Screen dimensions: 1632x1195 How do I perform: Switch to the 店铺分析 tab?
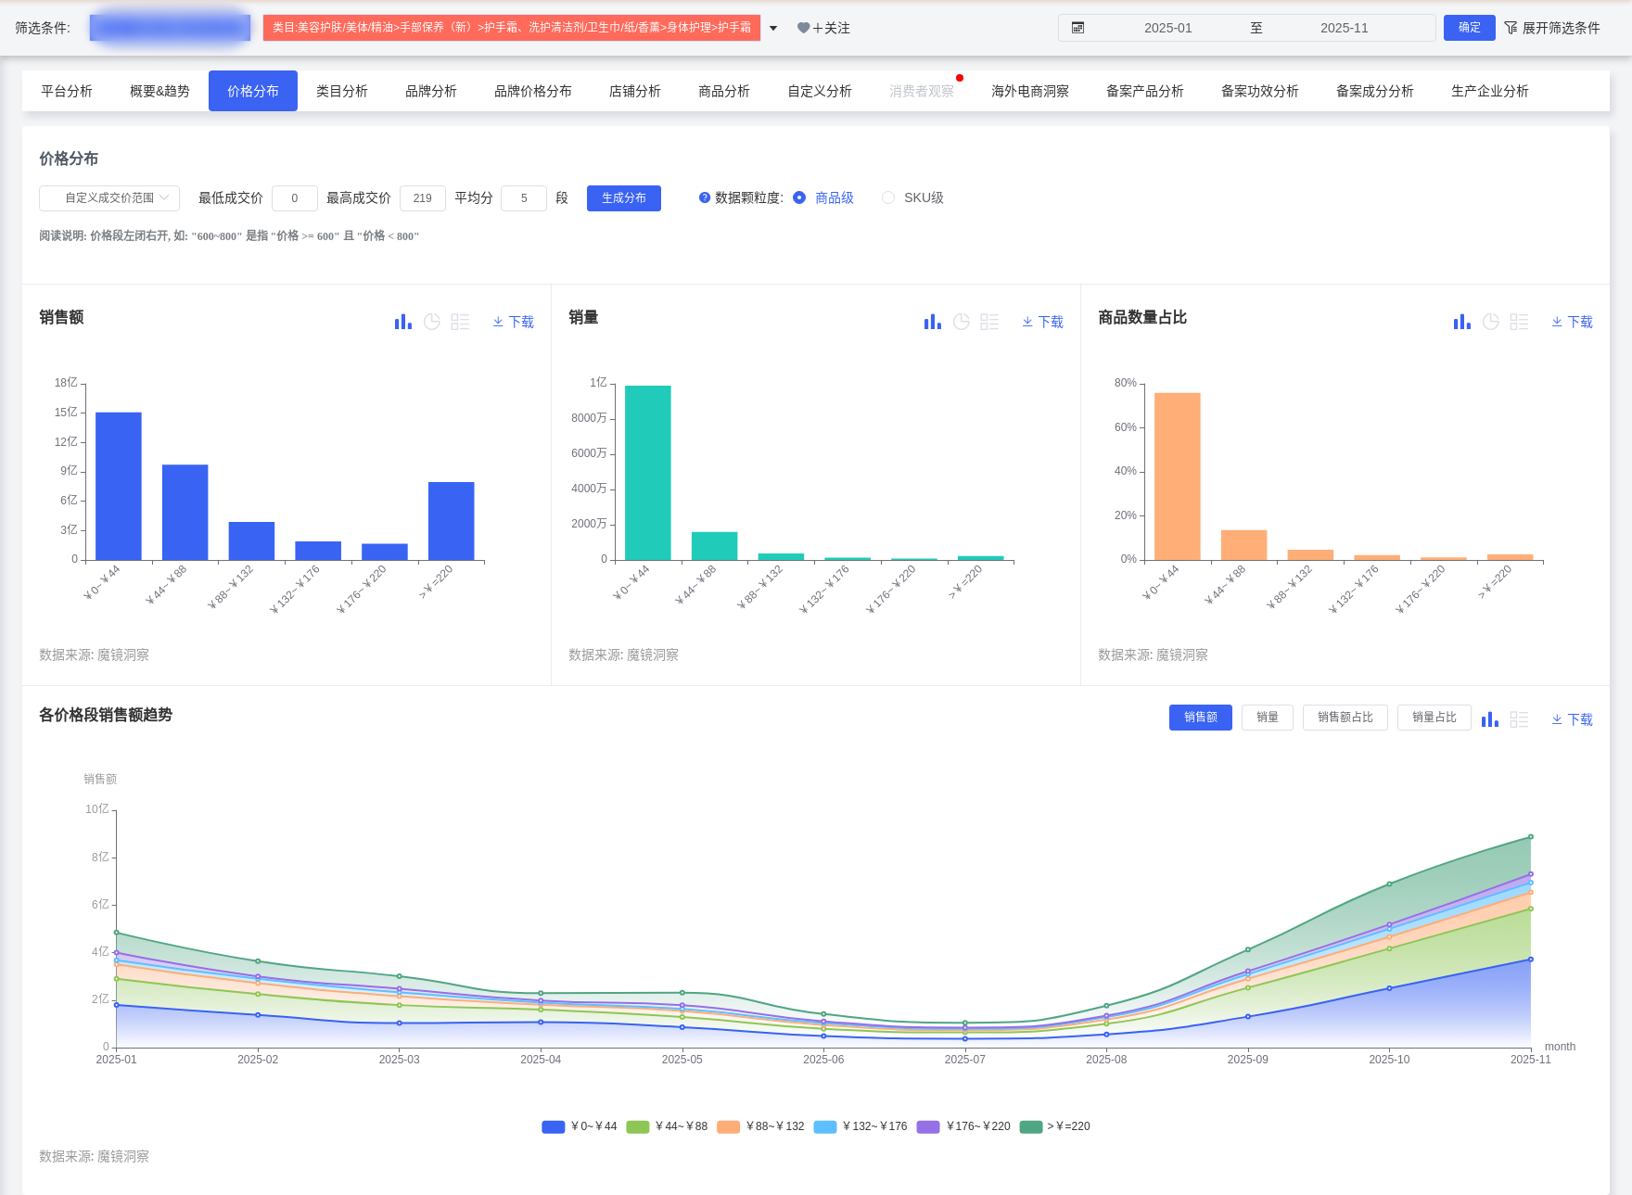click(634, 91)
